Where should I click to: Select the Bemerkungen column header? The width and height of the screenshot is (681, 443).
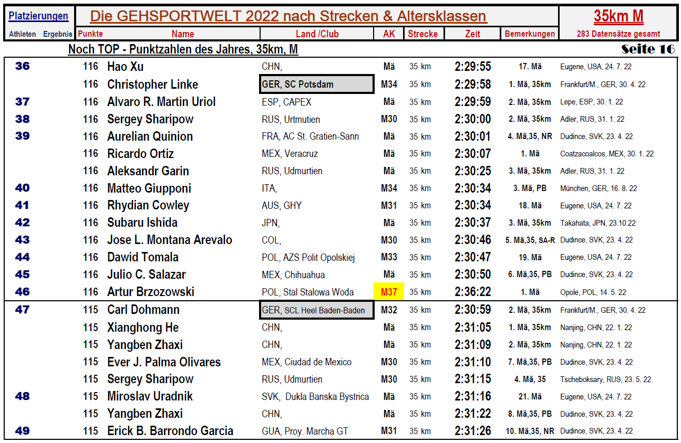pos(530,34)
